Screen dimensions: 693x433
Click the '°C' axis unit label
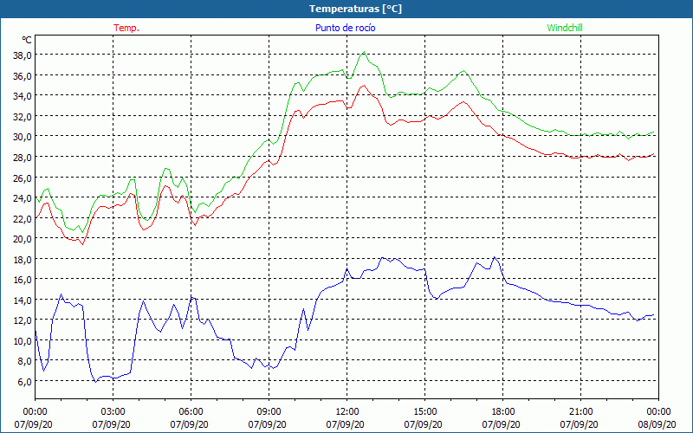27,40
